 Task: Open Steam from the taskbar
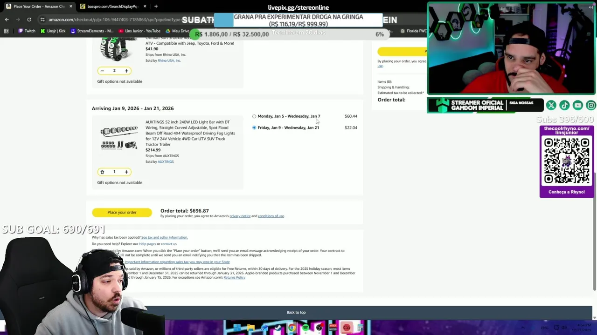coord(278,328)
